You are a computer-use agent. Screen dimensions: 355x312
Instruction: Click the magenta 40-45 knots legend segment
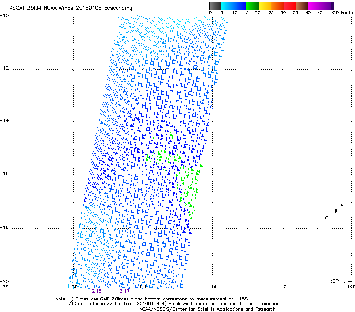315,6
